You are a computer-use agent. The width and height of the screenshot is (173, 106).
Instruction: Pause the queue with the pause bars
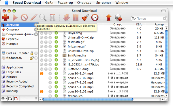76,17
